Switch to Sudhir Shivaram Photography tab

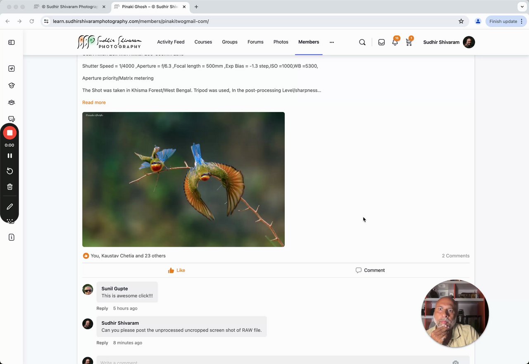[69, 7]
